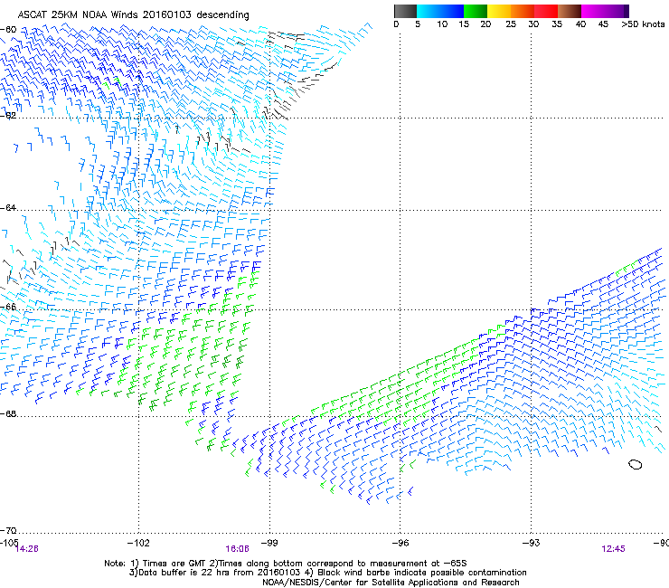Click the orange 25-30 knots legend segment

point(523,11)
